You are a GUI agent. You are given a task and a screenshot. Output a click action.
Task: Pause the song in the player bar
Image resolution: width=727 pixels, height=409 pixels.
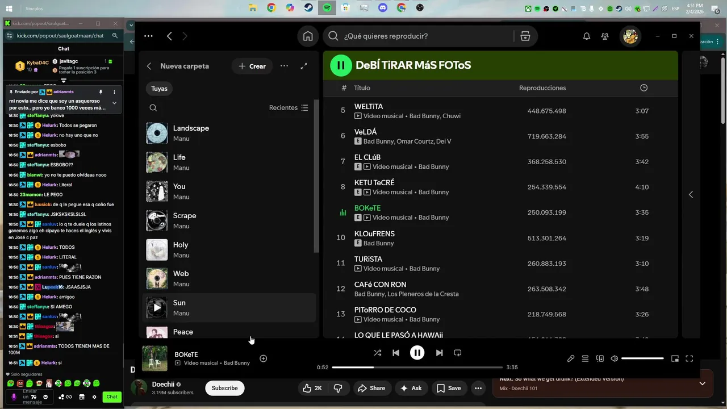pyautogui.click(x=417, y=353)
